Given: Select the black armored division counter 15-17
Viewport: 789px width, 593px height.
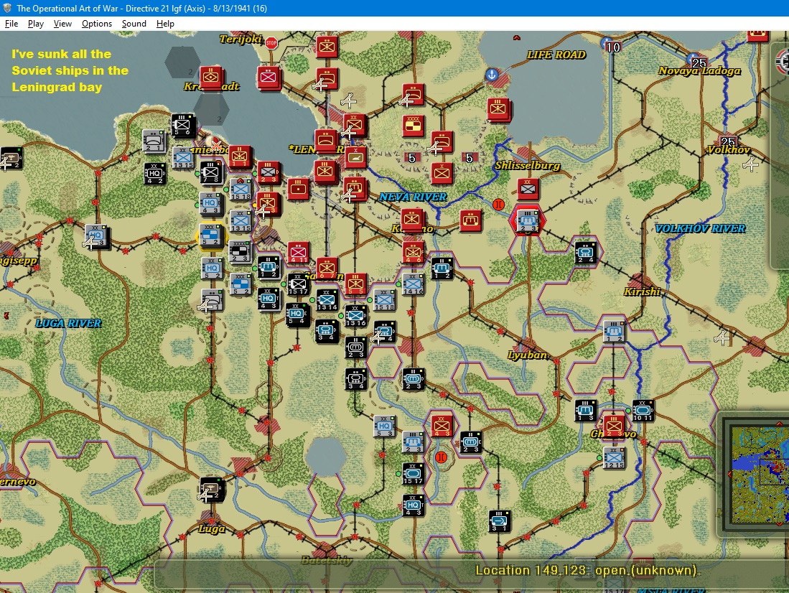Looking at the screenshot, I should point(413,474).
